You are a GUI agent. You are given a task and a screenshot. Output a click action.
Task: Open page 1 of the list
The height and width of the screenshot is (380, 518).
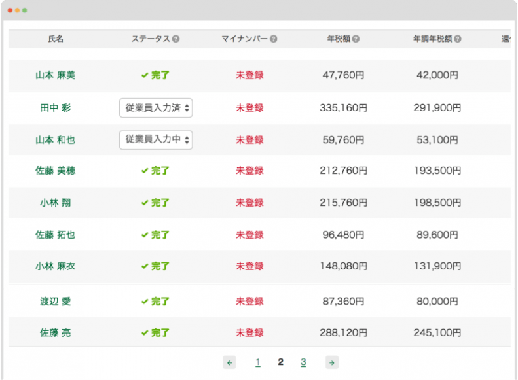[258, 362]
